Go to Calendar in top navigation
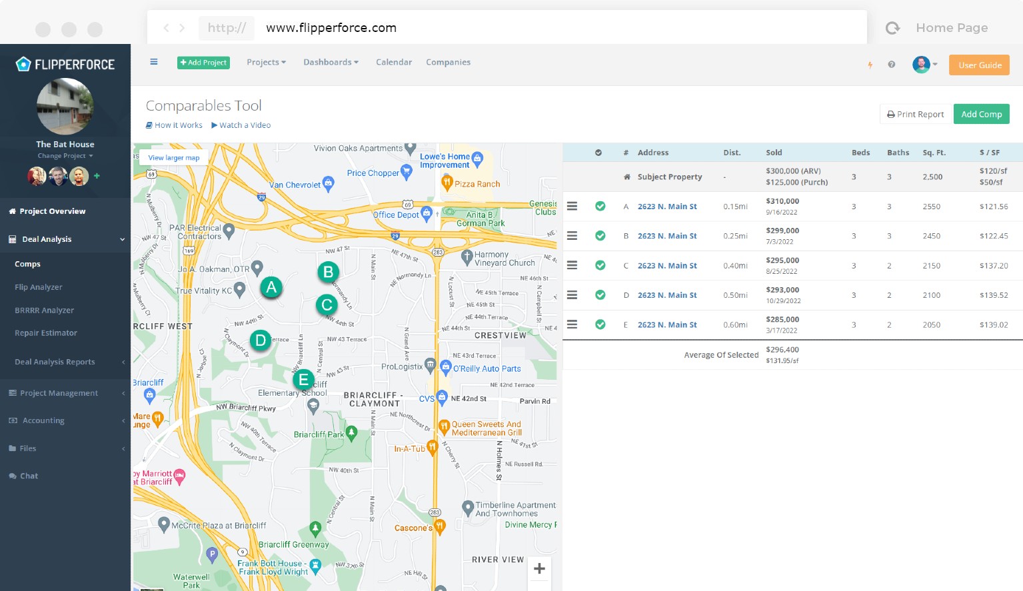Screen dimensions: 1023x591 coord(393,62)
